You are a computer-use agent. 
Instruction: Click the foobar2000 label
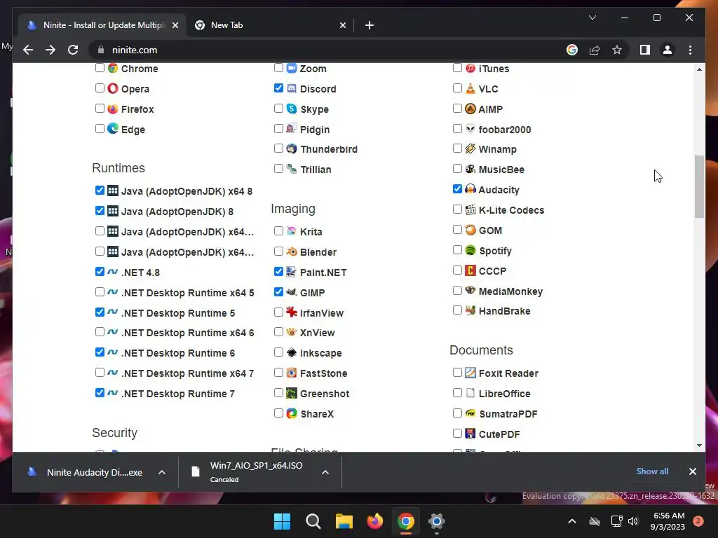point(505,130)
